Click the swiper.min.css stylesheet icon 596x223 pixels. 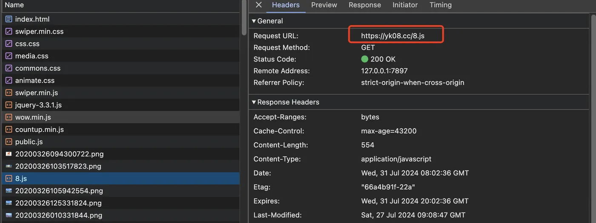coord(9,31)
